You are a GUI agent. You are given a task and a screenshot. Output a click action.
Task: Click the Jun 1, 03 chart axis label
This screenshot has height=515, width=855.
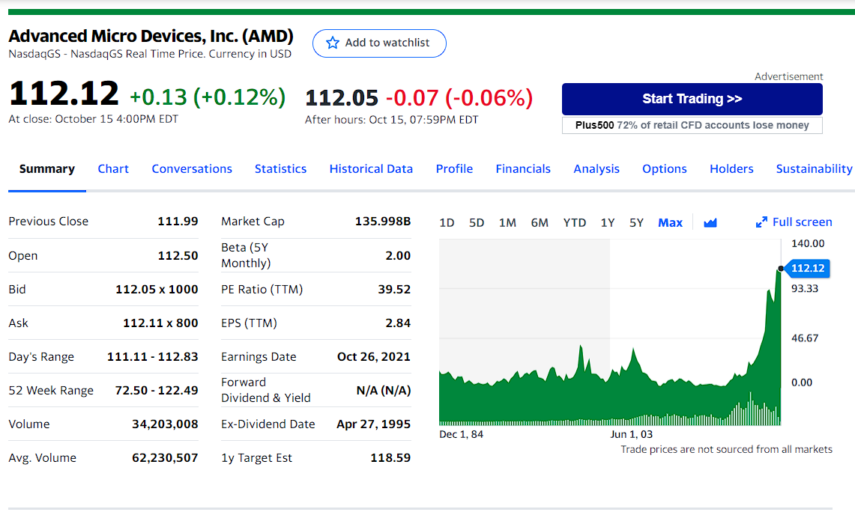632,434
